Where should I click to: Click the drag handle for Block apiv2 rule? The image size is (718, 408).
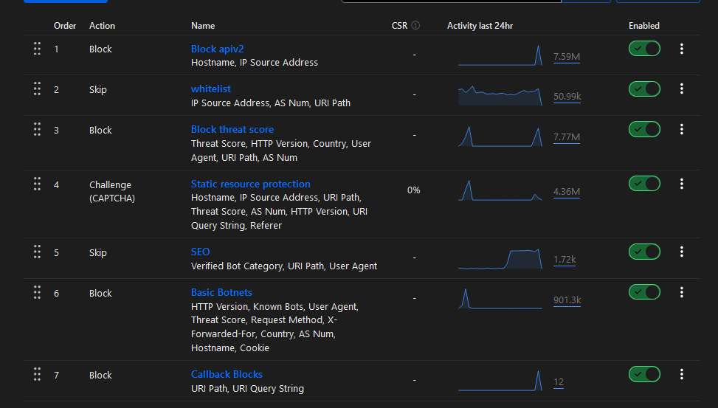[x=37, y=49]
